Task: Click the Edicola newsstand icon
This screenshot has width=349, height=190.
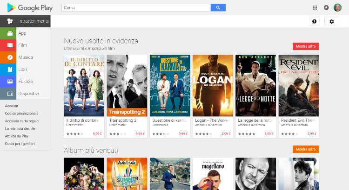Action: [x=10, y=82]
